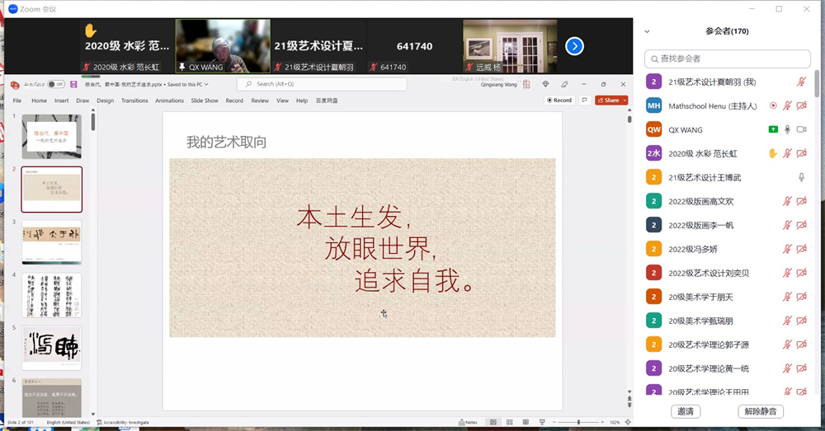Switch to Reading View in status bar
Image resolution: width=825 pixels, height=431 pixels.
pos(526,422)
